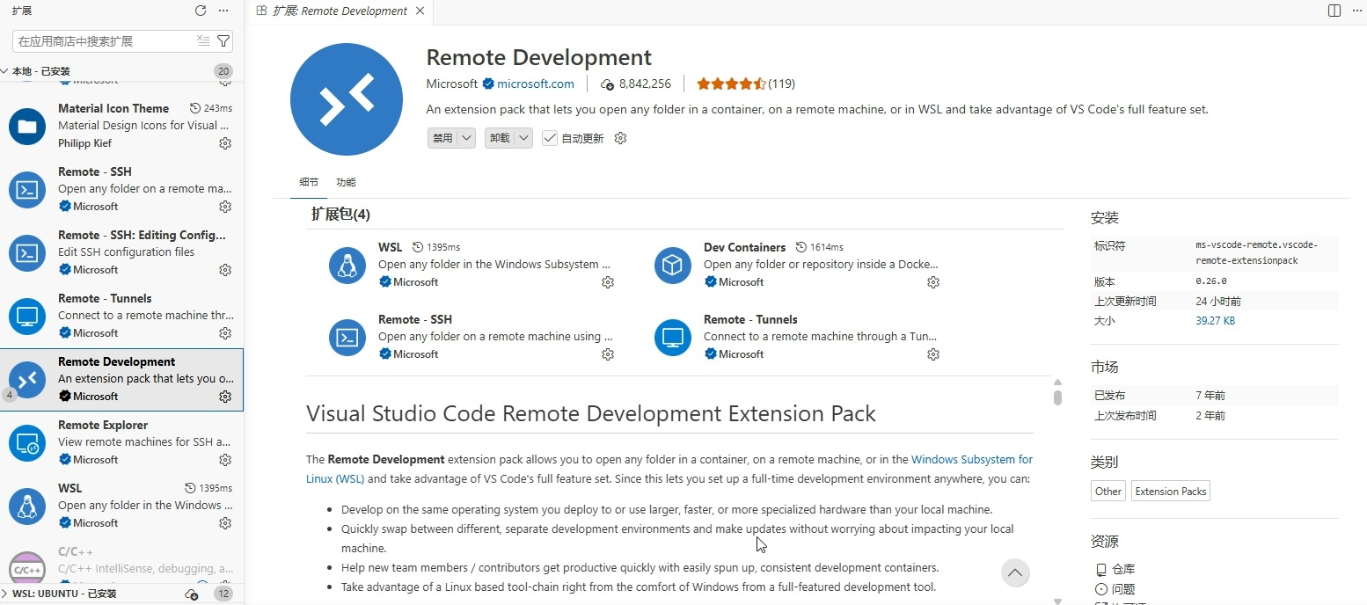Switch to the 功能 tab
Viewport: 1367px width, 605px height.
pyautogui.click(x=346, y=182)
